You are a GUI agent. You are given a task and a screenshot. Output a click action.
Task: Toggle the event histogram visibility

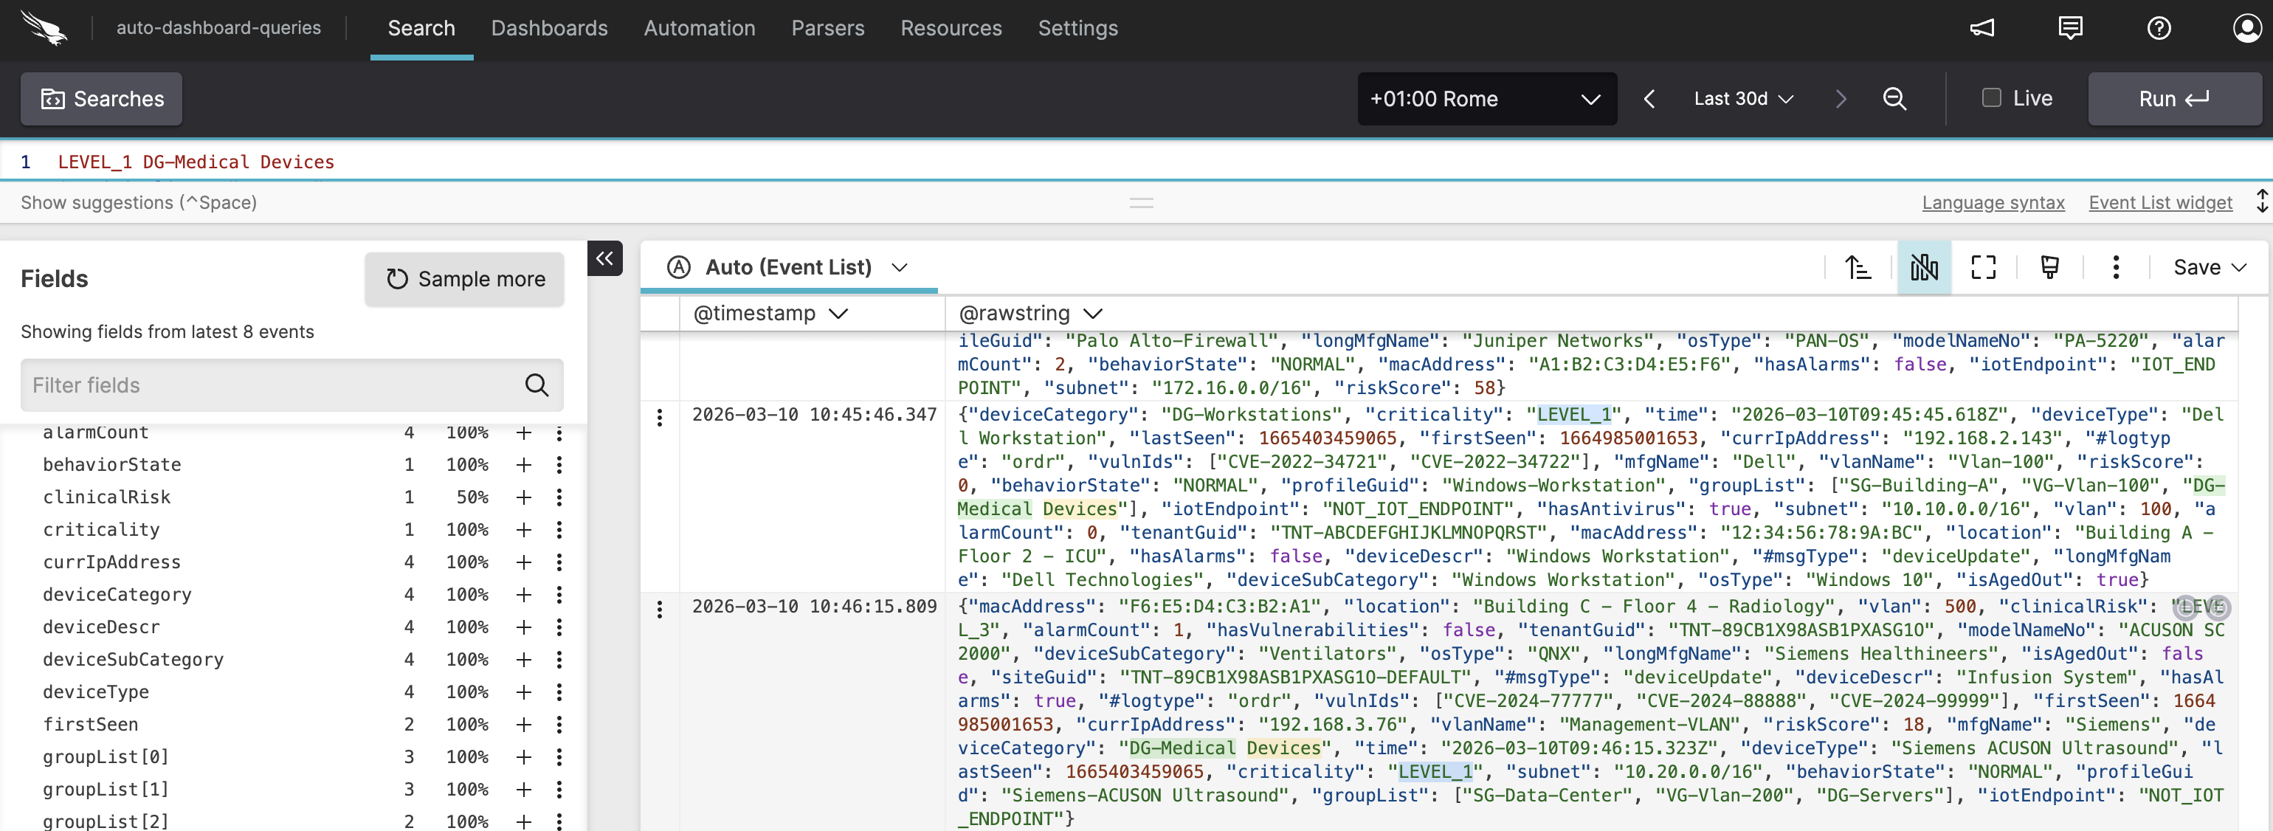(x=1924, y=267)
